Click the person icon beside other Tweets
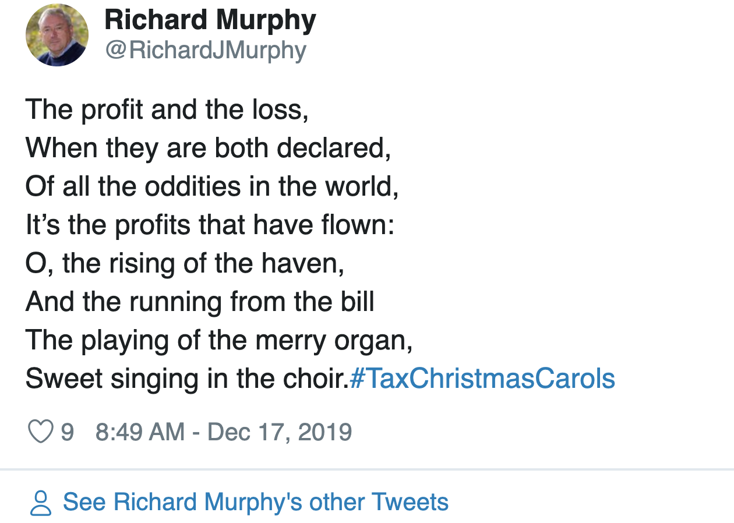This screenshot has height=523, width=734. 40,503
